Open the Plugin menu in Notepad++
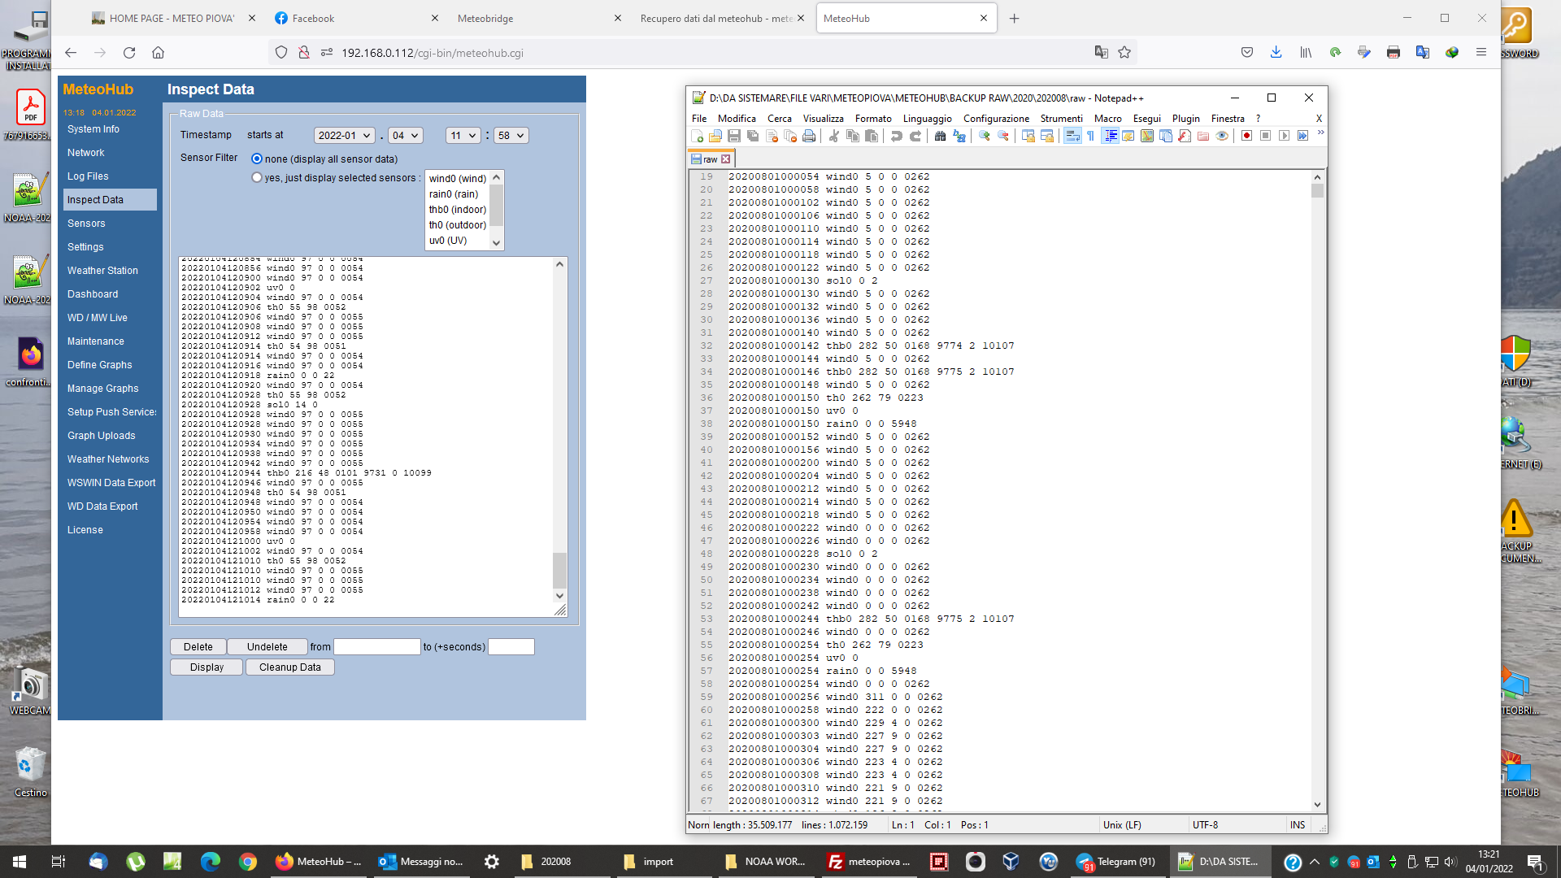 1185,119
